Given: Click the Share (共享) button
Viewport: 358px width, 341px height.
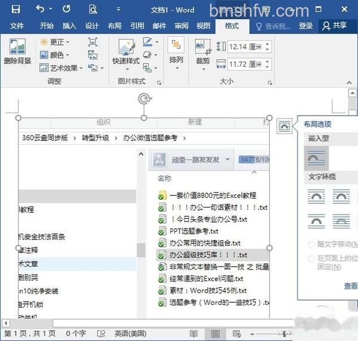Looking at the screenshot, I should point(335,26).
